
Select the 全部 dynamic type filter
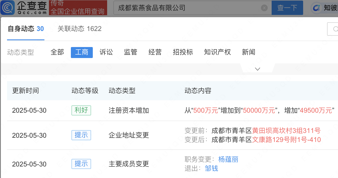click(57, 52)
